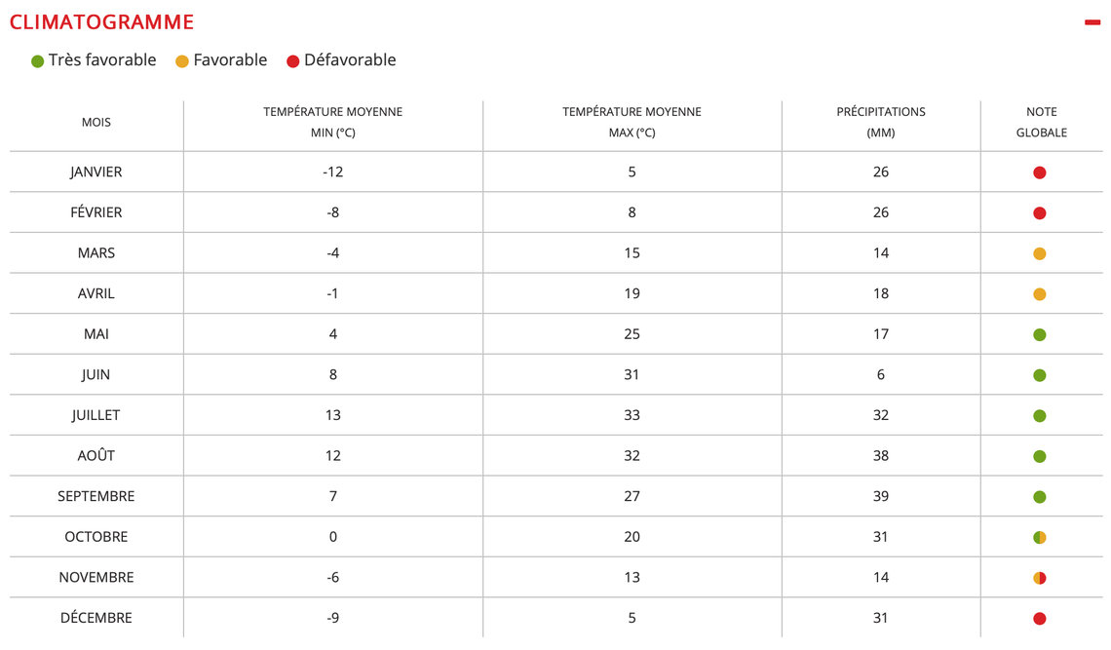This screenshot has height=650, width=1111.
Task: Click the half green-orange dot for Octobre
Action: (x=1040, y=537)
